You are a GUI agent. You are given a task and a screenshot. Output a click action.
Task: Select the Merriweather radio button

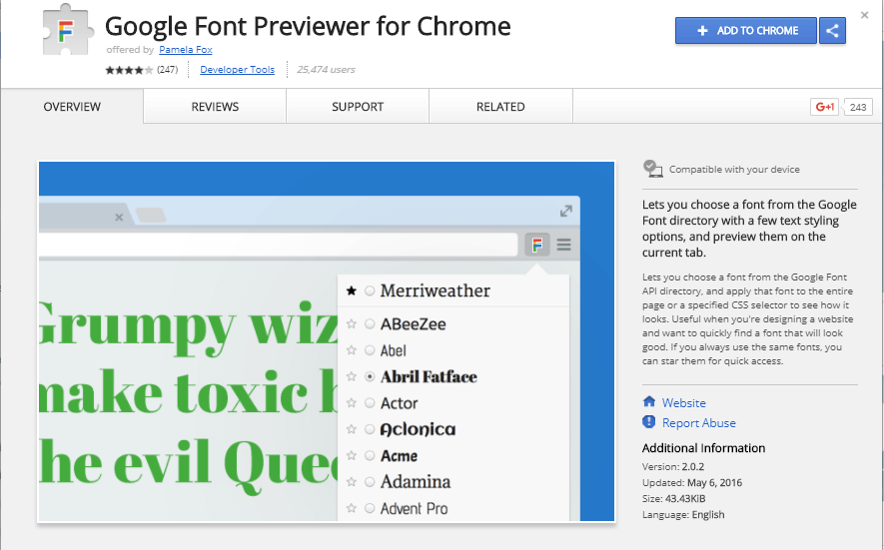[x=370, y=290]
